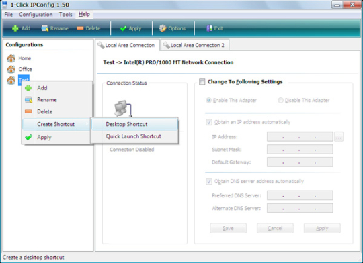The width and height of the screenshot is (363, 263).
Task: Click the Subnet Mask input field
Action: tap(300, 150)
